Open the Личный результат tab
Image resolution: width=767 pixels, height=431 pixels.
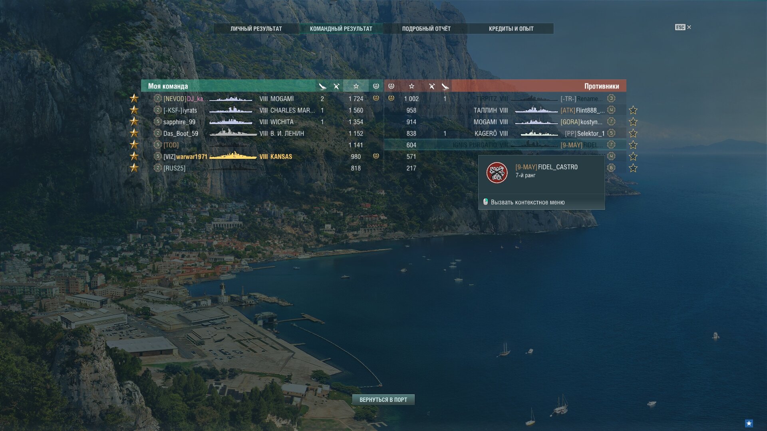coord(256,29)
